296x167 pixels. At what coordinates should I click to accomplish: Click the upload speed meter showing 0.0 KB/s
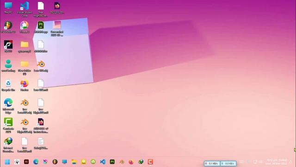228,163
